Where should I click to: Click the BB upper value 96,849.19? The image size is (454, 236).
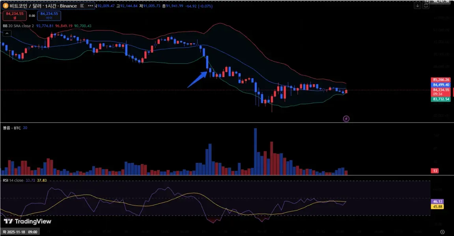pyautogui.click(x=64, y=26)
